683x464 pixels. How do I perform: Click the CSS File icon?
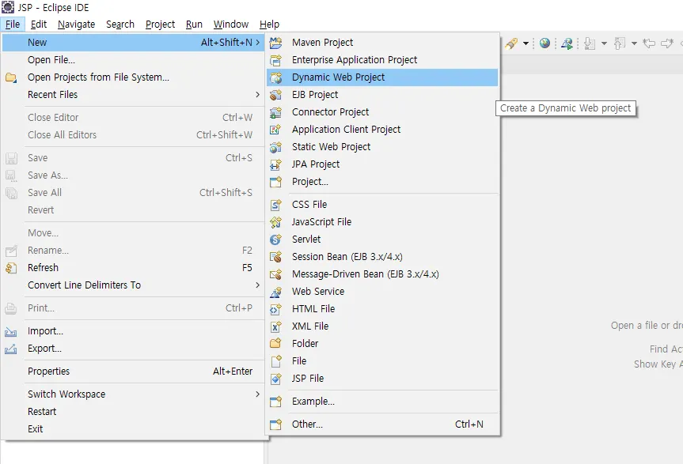(x=275, y=205)
